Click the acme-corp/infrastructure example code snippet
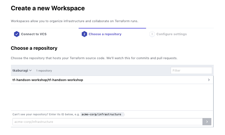 [x=102, y=114]
